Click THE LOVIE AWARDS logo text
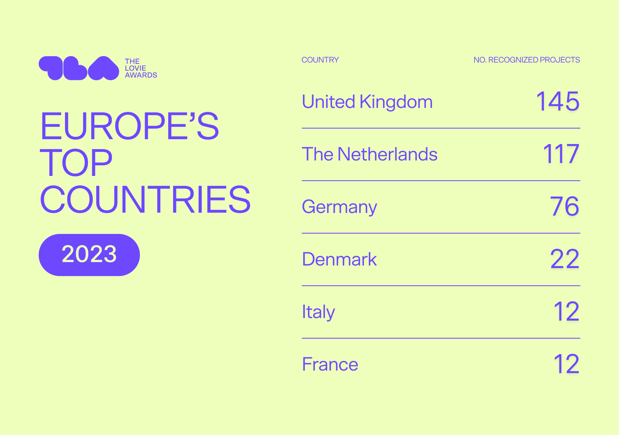This screenshot has width=619, height=435. (x=141, y=68)
